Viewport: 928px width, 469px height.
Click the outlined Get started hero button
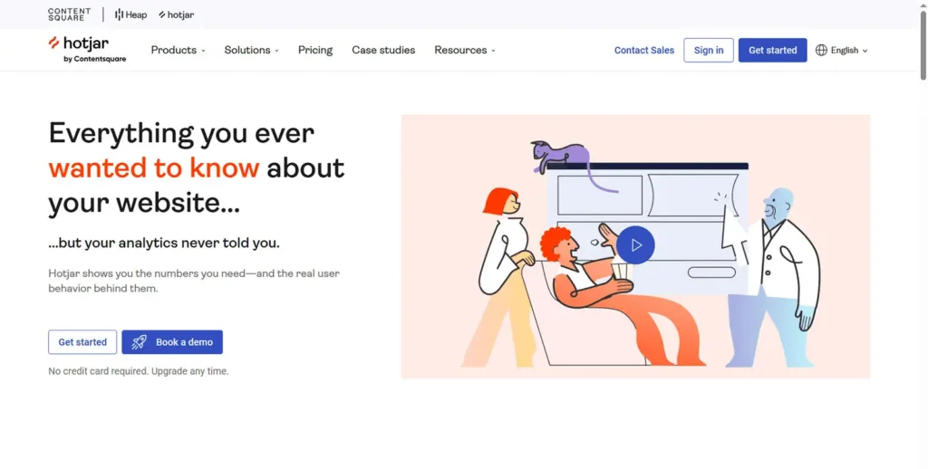(82, 342)
